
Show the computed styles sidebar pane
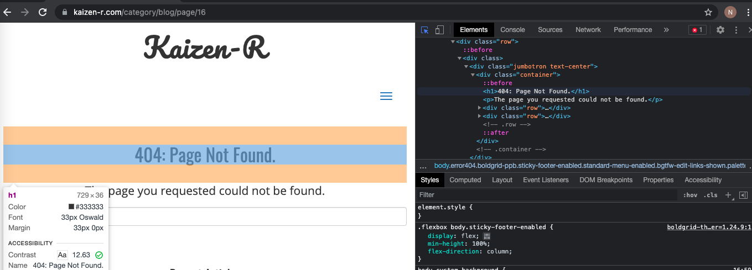click(x=743, y=195)
